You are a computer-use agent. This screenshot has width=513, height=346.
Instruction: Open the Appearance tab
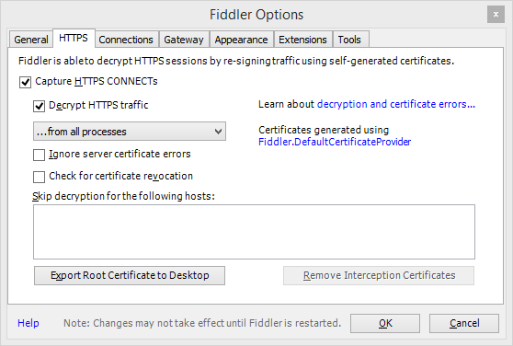pos(241,40)
